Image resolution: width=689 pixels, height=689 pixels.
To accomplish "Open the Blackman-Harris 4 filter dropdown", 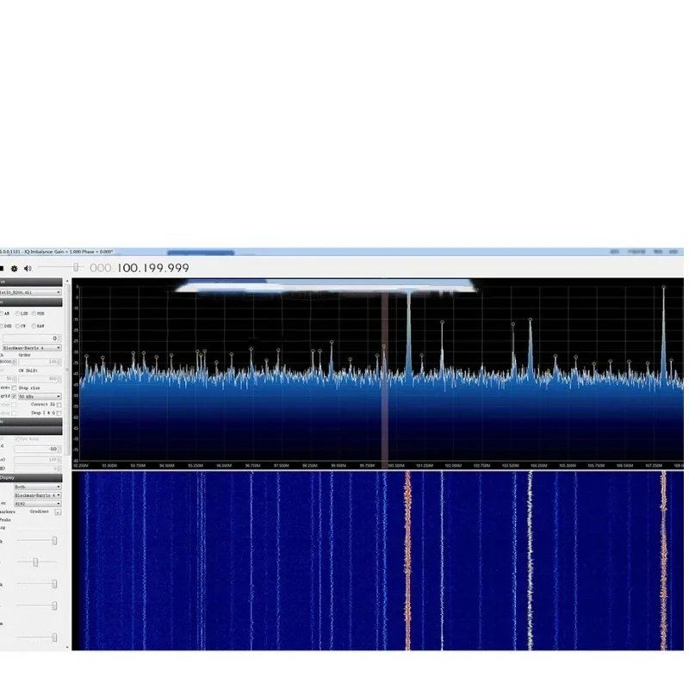I will click(31, 348).
